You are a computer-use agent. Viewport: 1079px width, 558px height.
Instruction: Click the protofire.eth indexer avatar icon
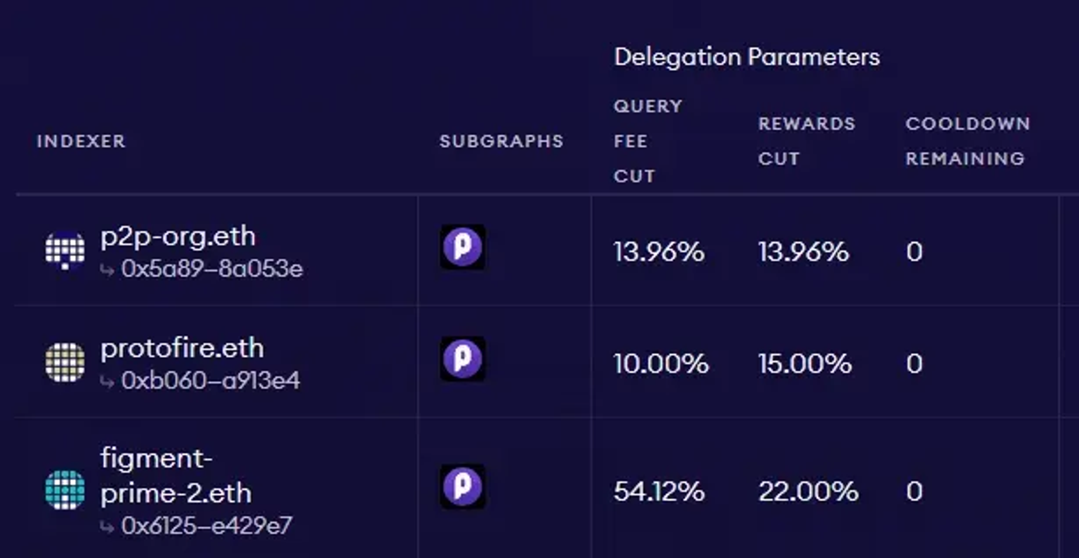coord(65,362)
